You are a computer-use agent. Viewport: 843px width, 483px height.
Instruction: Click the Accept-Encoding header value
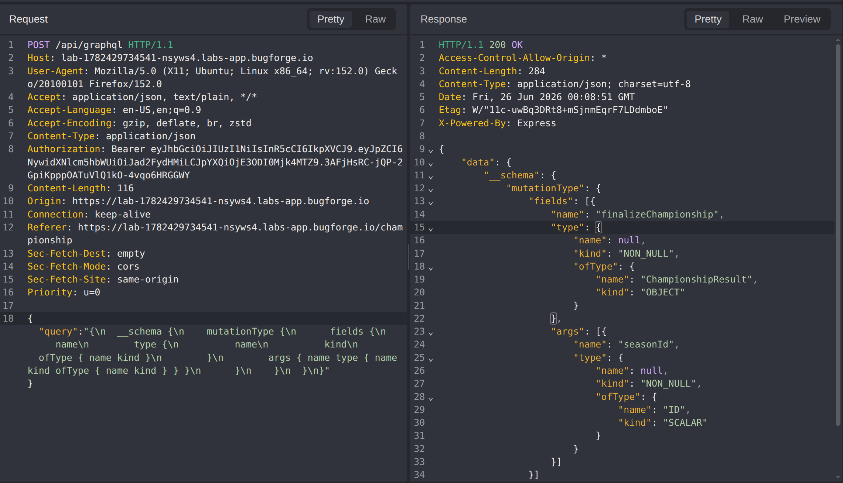click(187, 123)
